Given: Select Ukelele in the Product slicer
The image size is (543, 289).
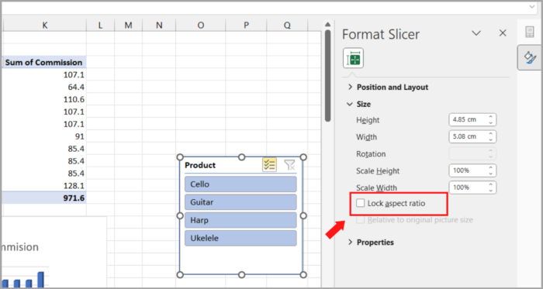Looking at the screenshot, I should click(240, 238).
